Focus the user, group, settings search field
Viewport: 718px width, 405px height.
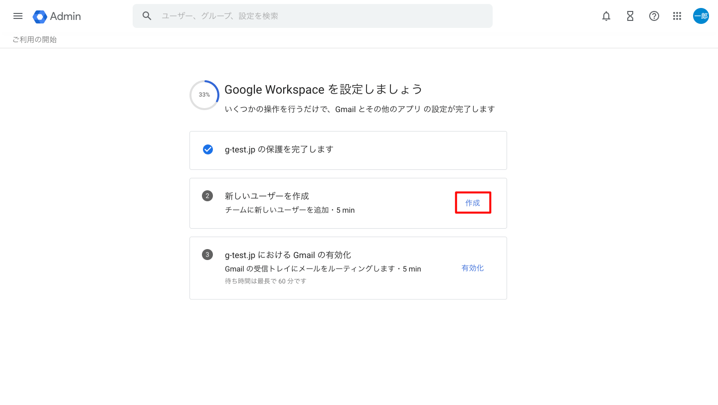tap(313, 16)
